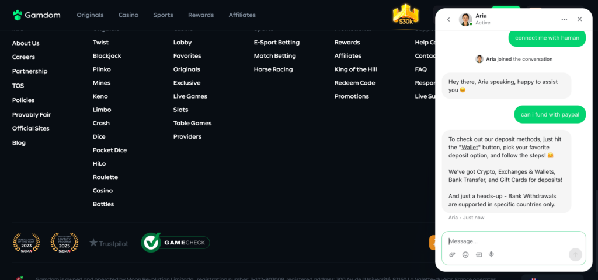Viewport: 598px width, 280px height.
Task: Click the 'connect me with human' message
Action: point(547,38)
